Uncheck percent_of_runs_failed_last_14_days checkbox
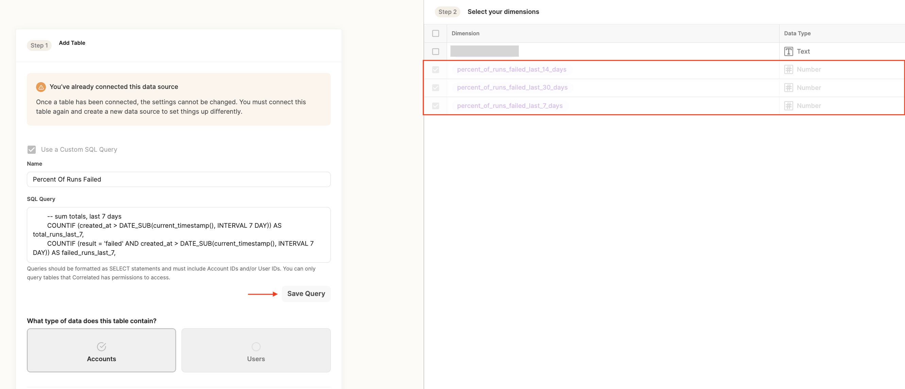905x389 pixels. pos(435,70)
